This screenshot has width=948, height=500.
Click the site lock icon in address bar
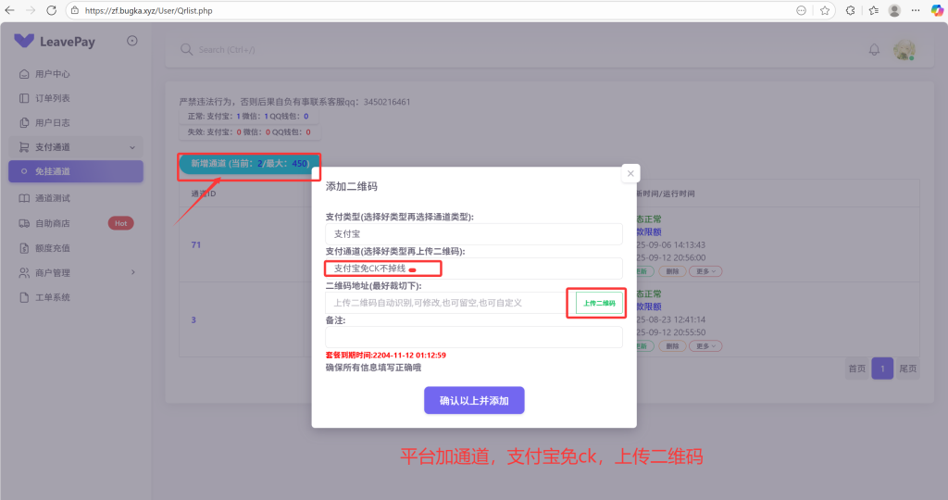point(75,10)
